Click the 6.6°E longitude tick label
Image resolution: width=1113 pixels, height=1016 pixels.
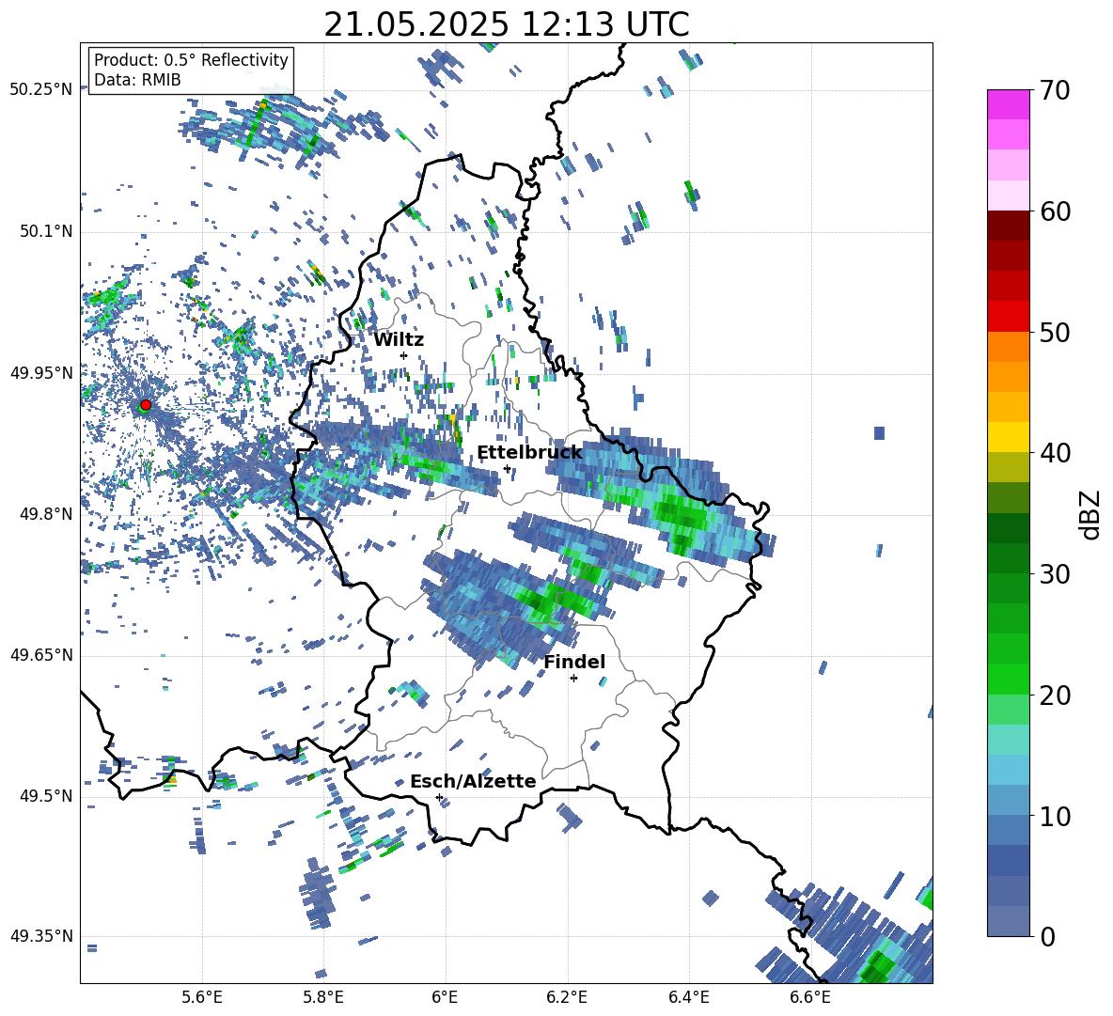coord(810,997)
